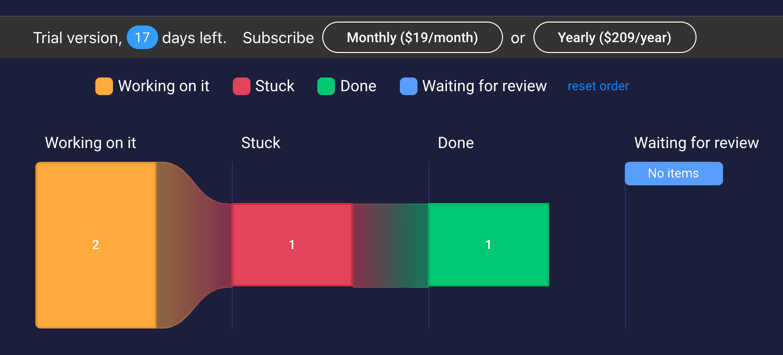
Task: Click the orange Working on it legend swatch
Action: tap(104, 86)
